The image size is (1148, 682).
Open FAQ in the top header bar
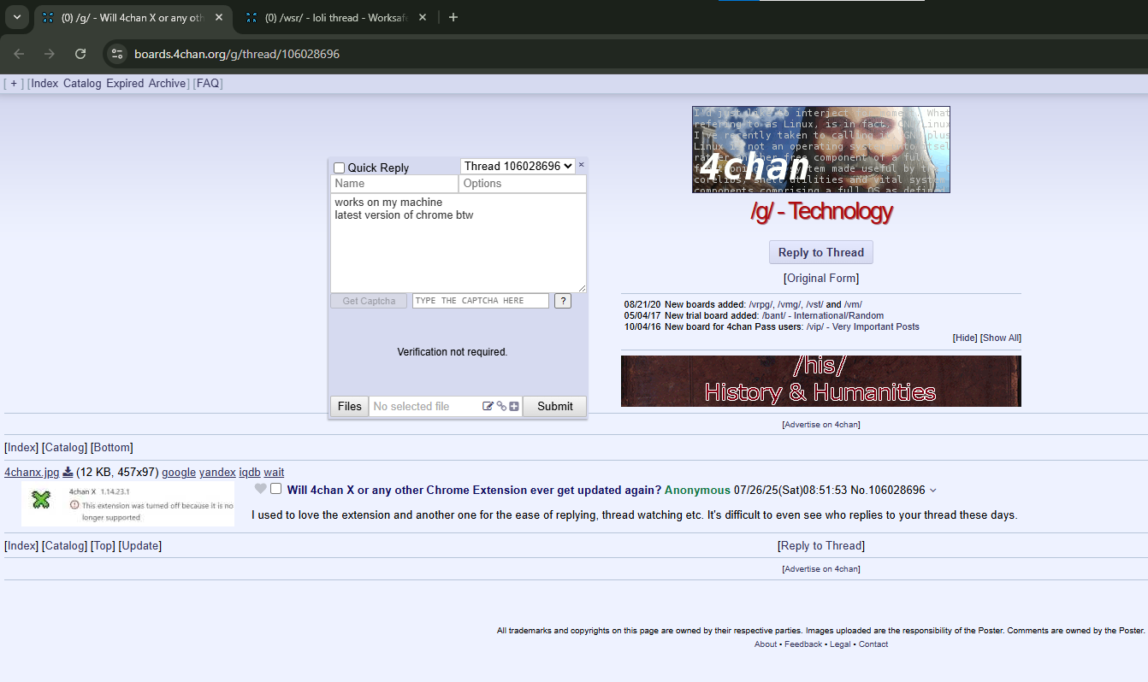coord(208,83)
